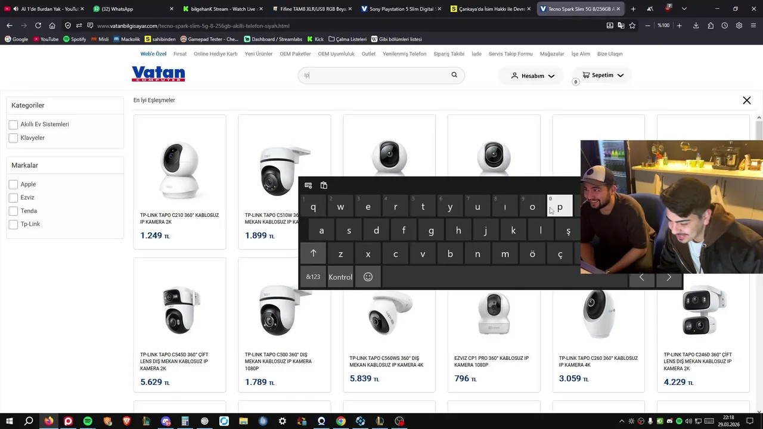763x429 pixels.
Task: Click the emoji key on the on-screen keyboard
Action: click(368, 277)
